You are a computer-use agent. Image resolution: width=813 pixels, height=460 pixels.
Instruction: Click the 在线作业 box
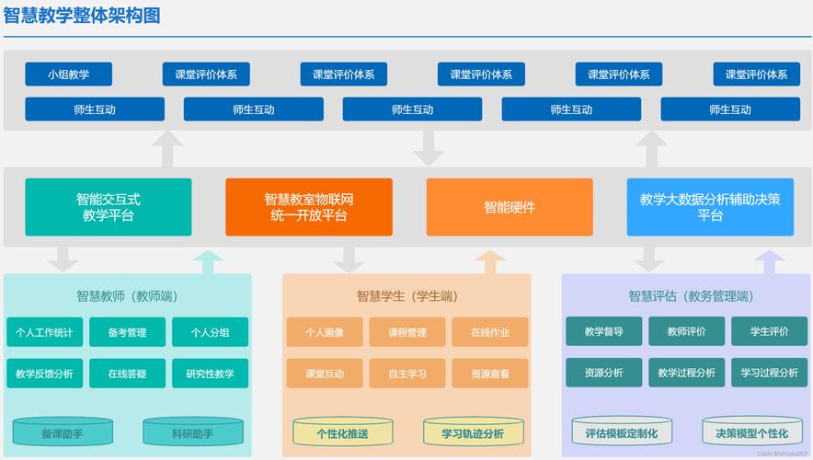coord(490,332)
